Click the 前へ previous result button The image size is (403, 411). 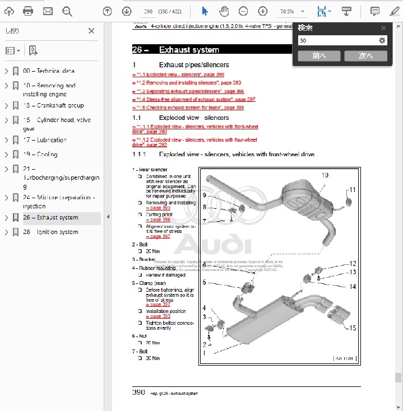pos(319,55)
